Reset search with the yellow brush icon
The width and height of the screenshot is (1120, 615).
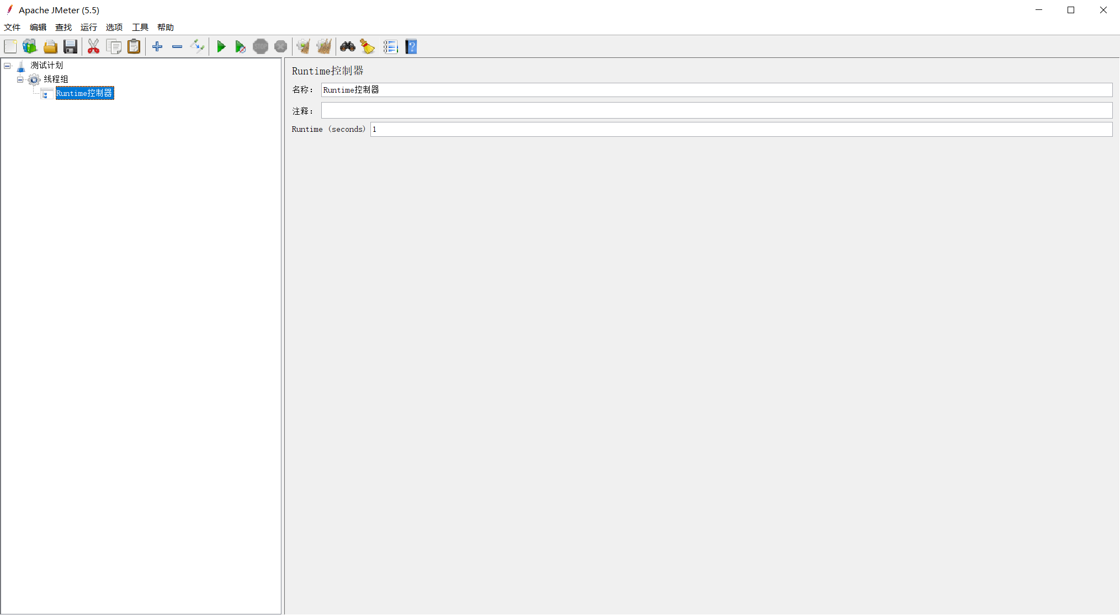pos(368,47)
